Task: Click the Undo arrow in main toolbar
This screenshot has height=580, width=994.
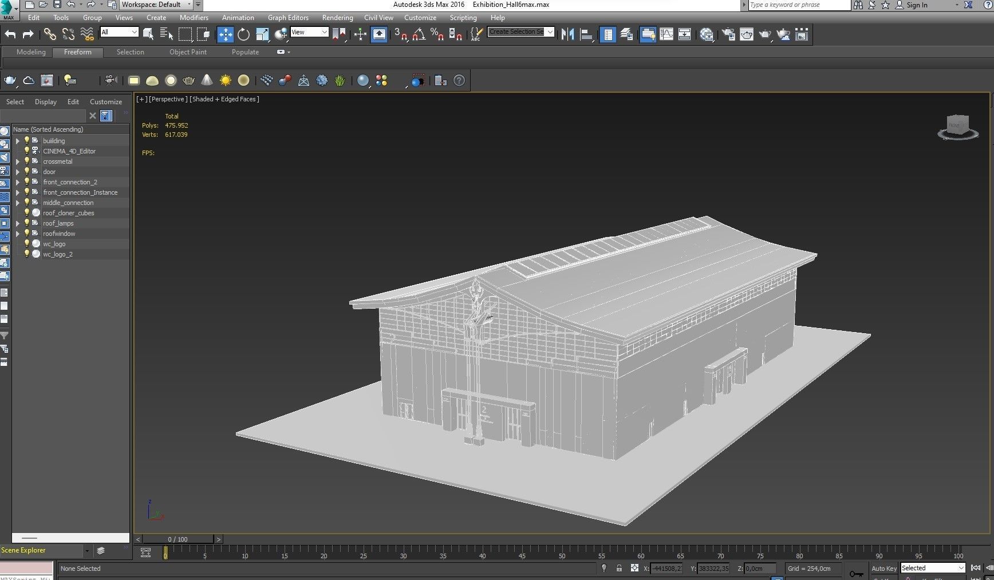Action: tap(10, 34)
